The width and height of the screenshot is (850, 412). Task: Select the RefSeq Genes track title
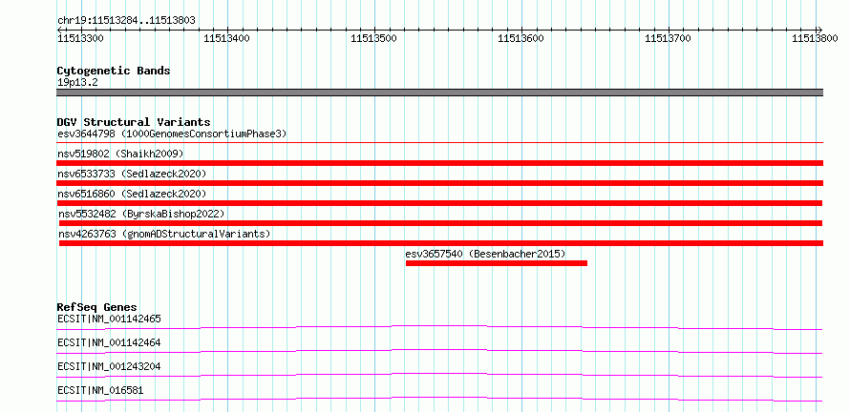(x=97, y=307)
